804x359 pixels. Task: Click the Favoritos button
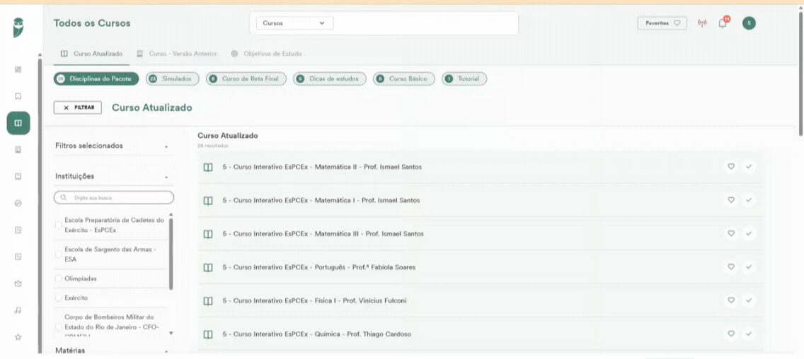click(x=662, y=23)
